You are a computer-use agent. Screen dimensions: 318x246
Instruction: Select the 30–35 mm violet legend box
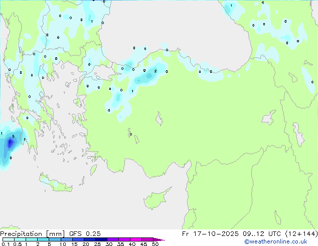(112, 239)
